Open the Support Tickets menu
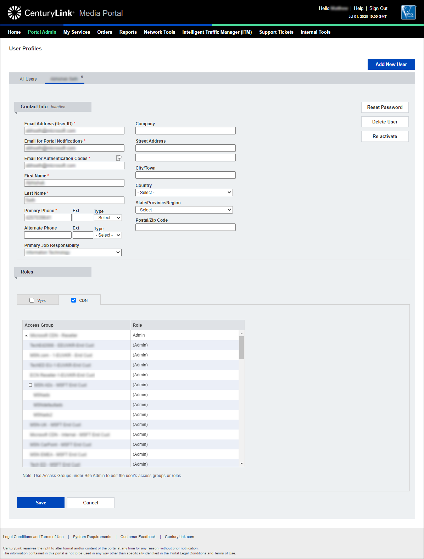Image resolution: width=424 pixels, height=559 pixels. [x=276, y=32]
